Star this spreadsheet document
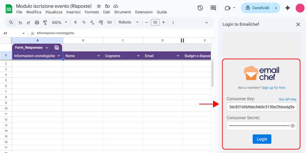 (99, 6)
